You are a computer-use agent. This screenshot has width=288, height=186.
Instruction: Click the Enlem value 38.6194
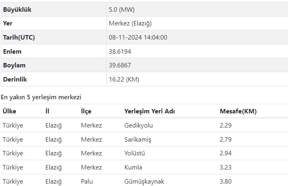[x=120, y=52]
